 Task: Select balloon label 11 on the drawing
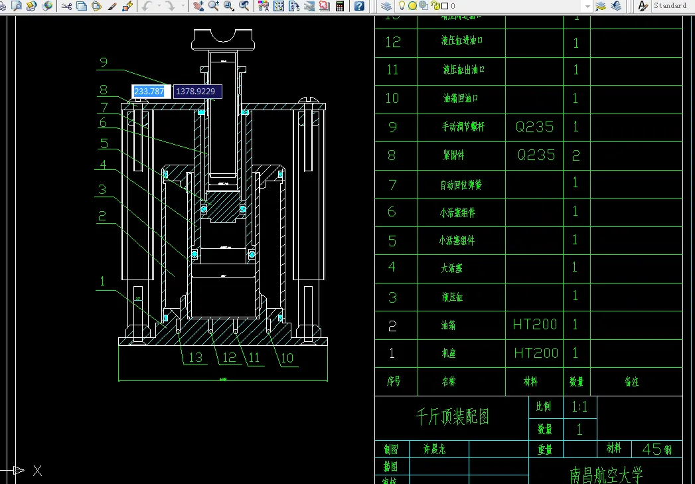point(254,358)
